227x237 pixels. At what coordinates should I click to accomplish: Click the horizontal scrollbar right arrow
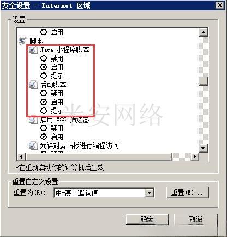point(195,156)
